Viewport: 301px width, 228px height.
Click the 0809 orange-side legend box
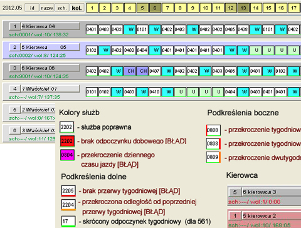pos(213,157)
